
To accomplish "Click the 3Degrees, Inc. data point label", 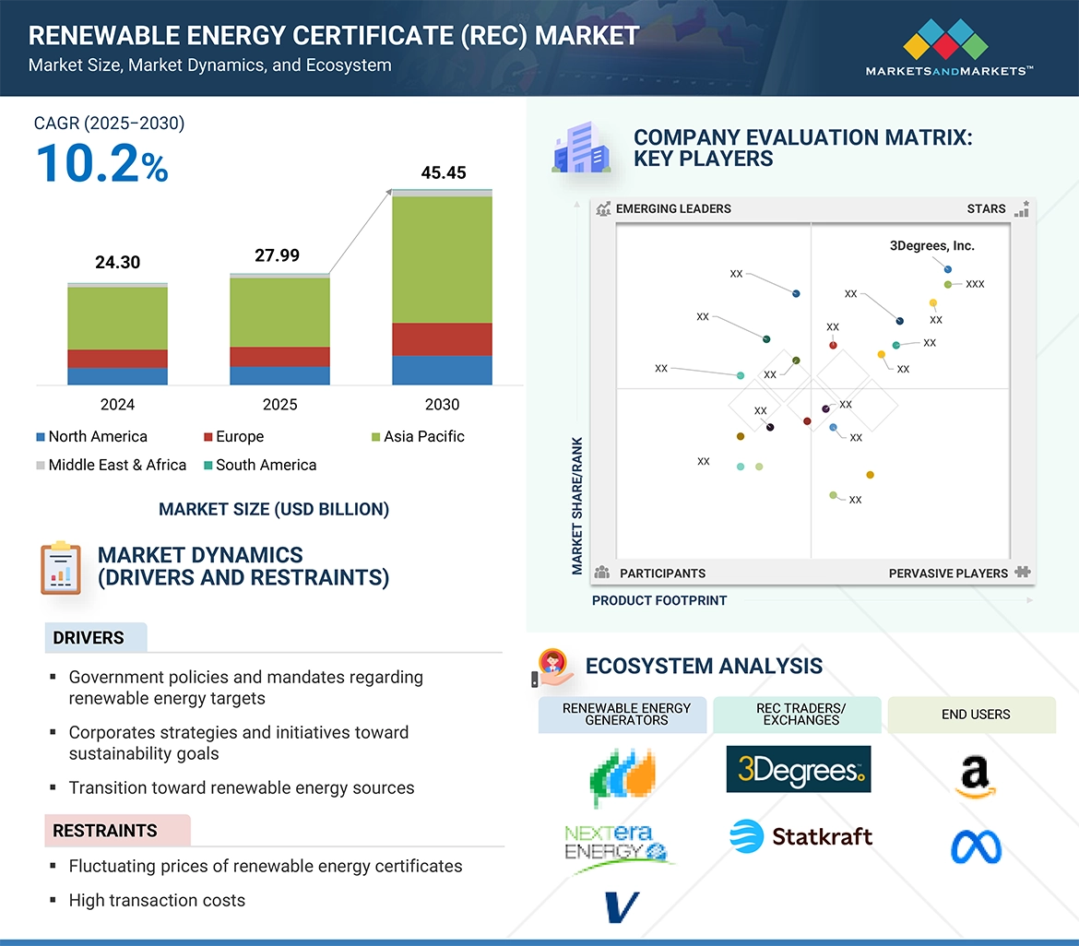I will click(931, 246).
